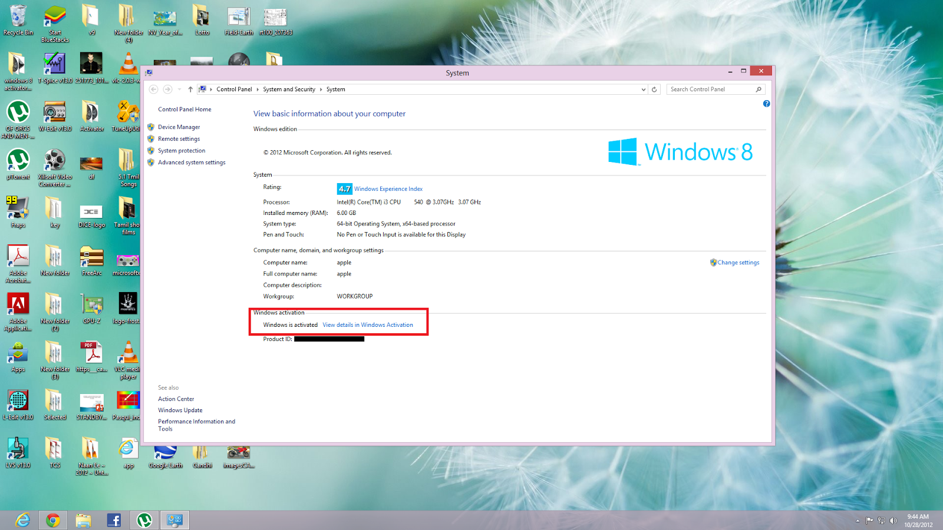Select Control Panel in the breadcrumb

[x=234, y=90]
